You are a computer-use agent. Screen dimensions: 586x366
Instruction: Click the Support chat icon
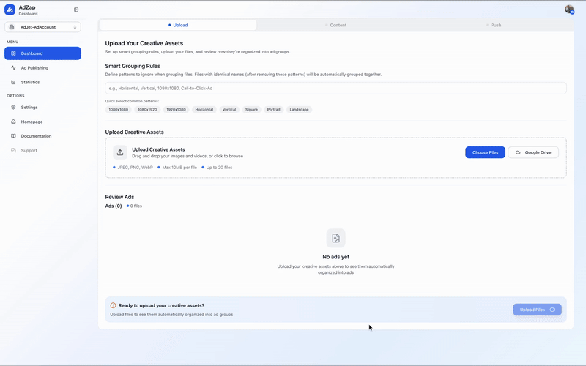(x=13, y=151)
